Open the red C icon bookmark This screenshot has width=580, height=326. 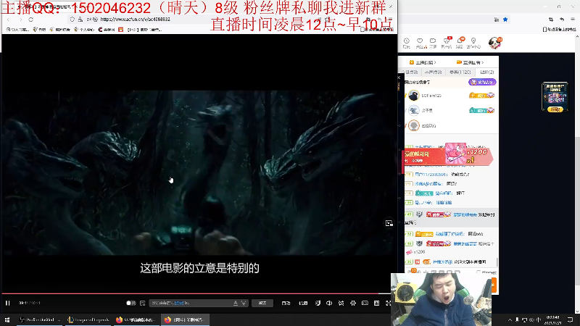click(107, 30)
